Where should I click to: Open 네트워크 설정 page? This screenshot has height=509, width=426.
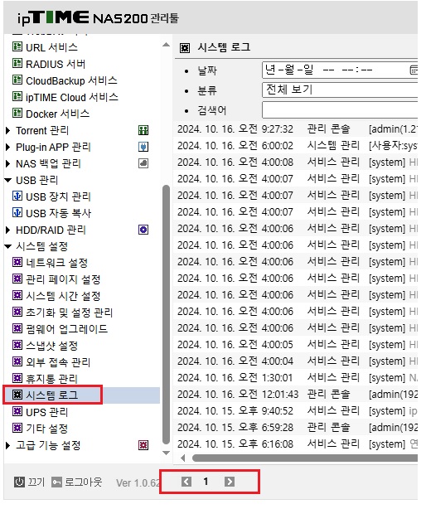57,263
